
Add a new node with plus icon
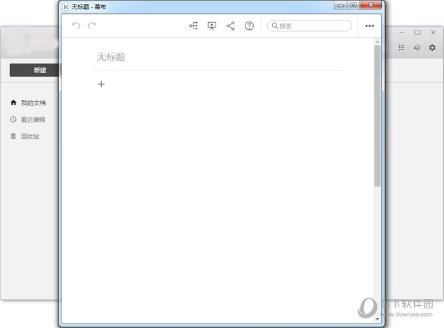click(x=101, y=84)
